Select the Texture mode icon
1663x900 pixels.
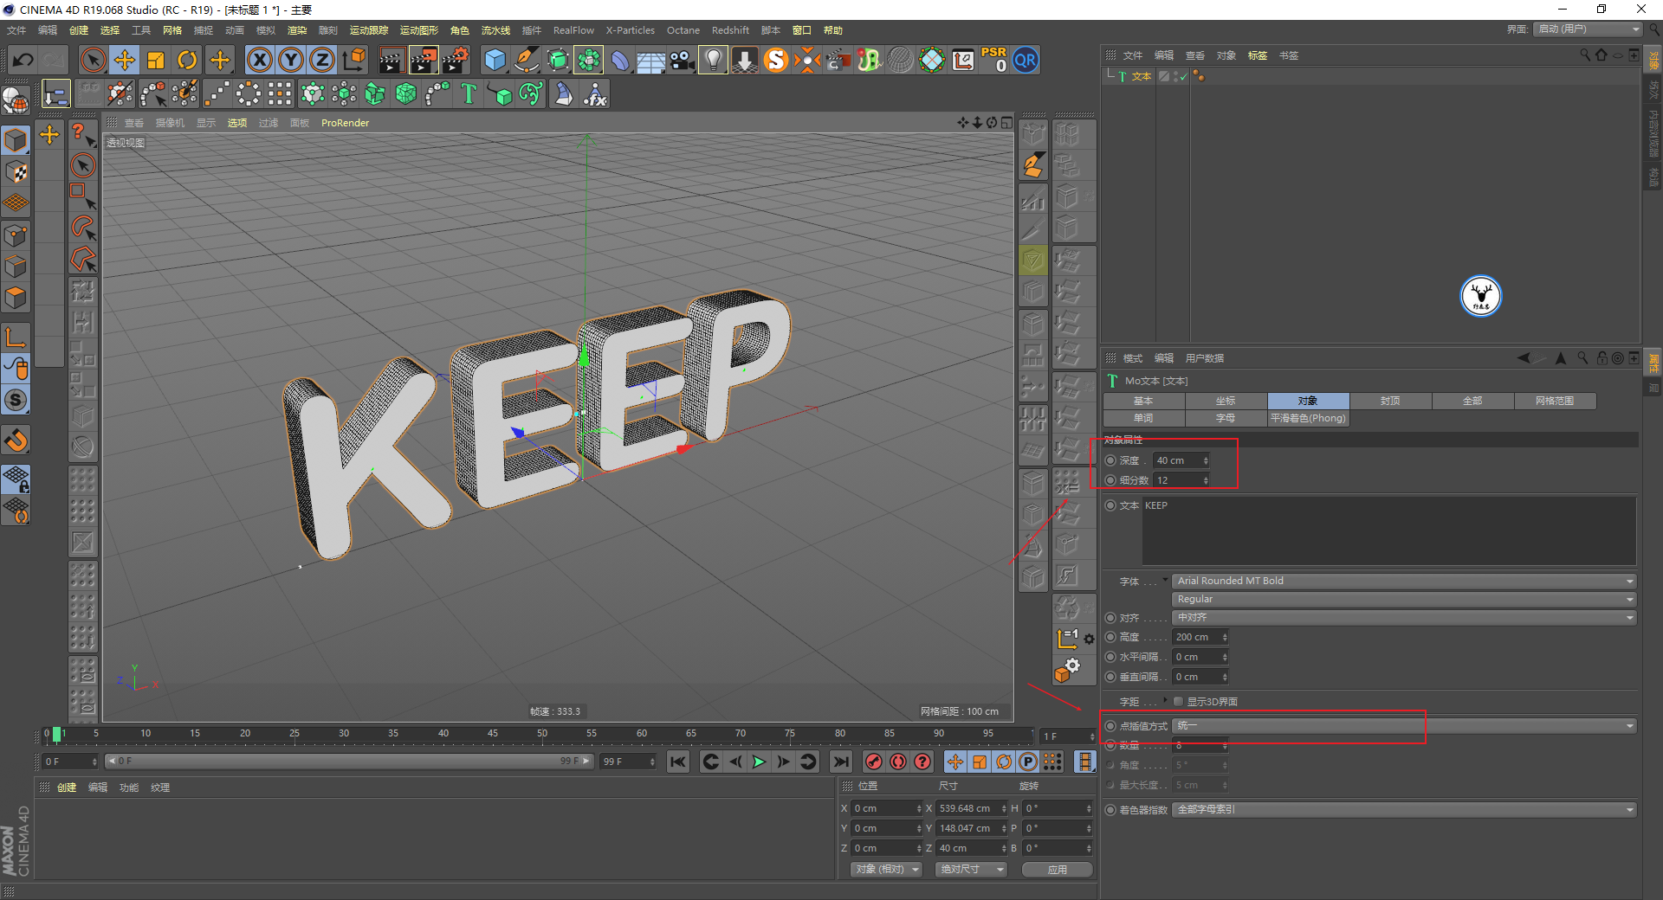point(16,171)
